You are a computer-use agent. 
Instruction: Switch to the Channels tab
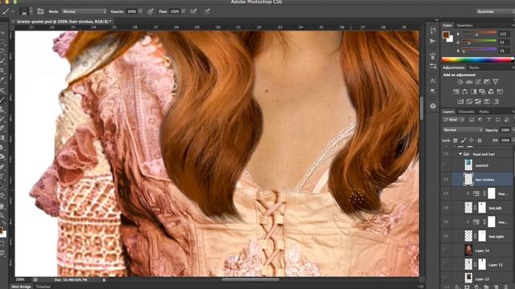click(x=466, y=112)
